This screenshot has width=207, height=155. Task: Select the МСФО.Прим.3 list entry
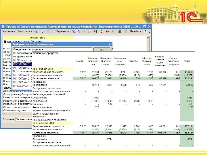[22, 68]
